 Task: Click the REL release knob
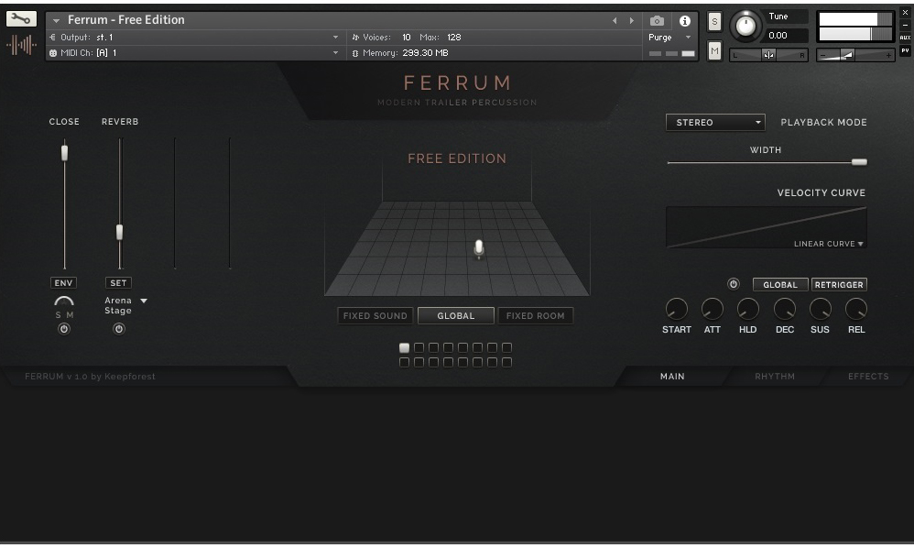[x=856, y=309]
